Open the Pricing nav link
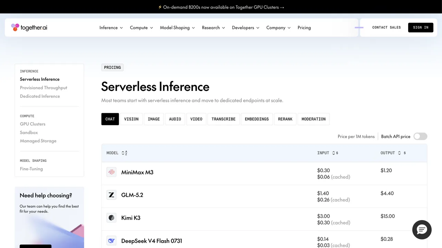This screenshot has width=442, height=248. pyautogui.click(x=304, y=28)
